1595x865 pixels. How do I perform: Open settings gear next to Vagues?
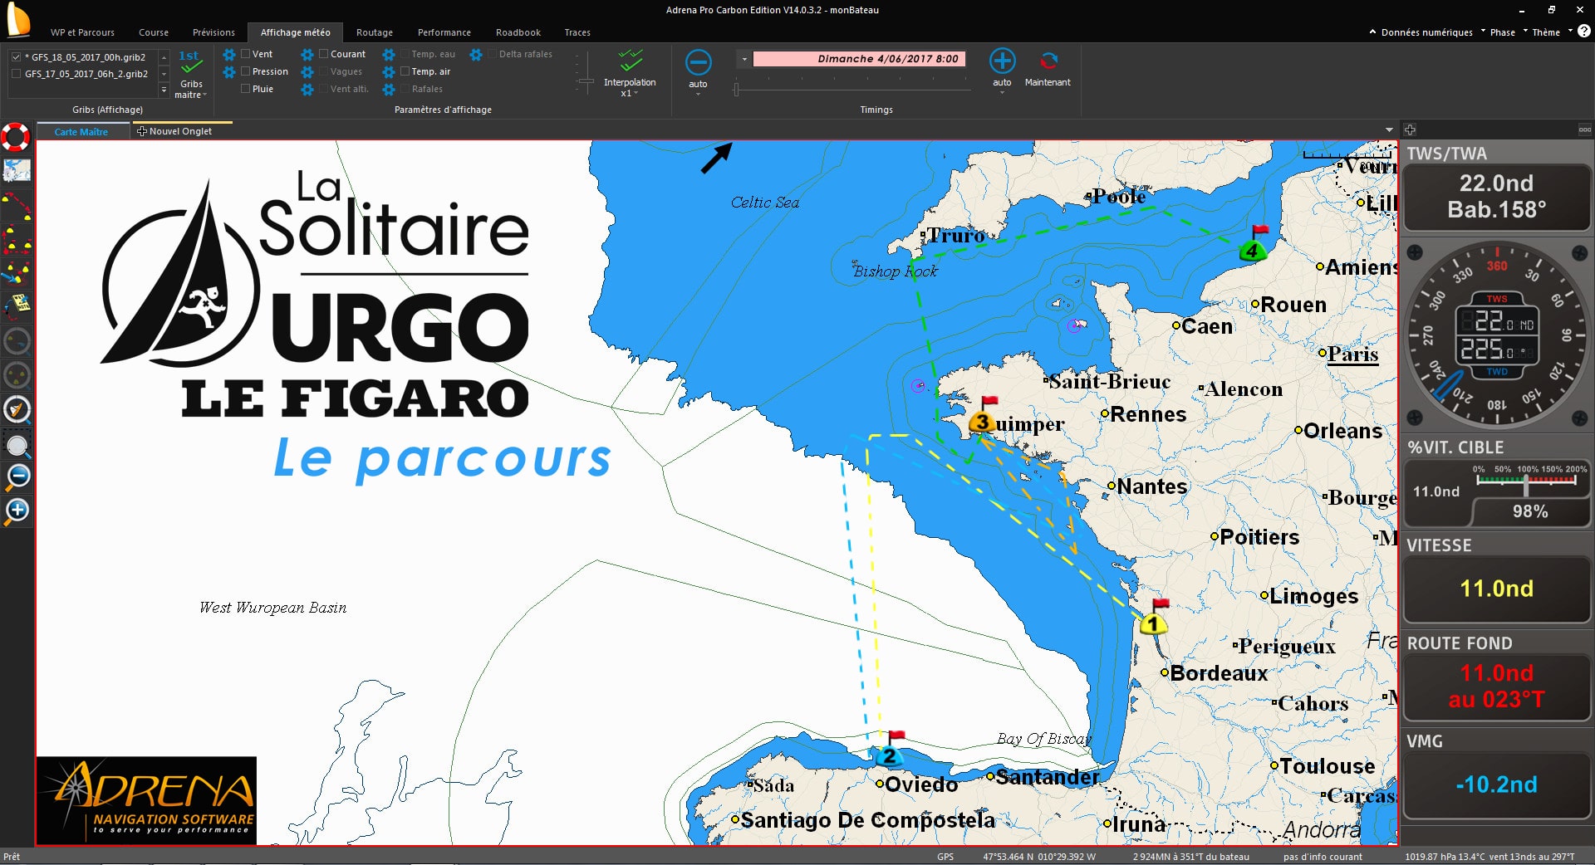point(307,72)
